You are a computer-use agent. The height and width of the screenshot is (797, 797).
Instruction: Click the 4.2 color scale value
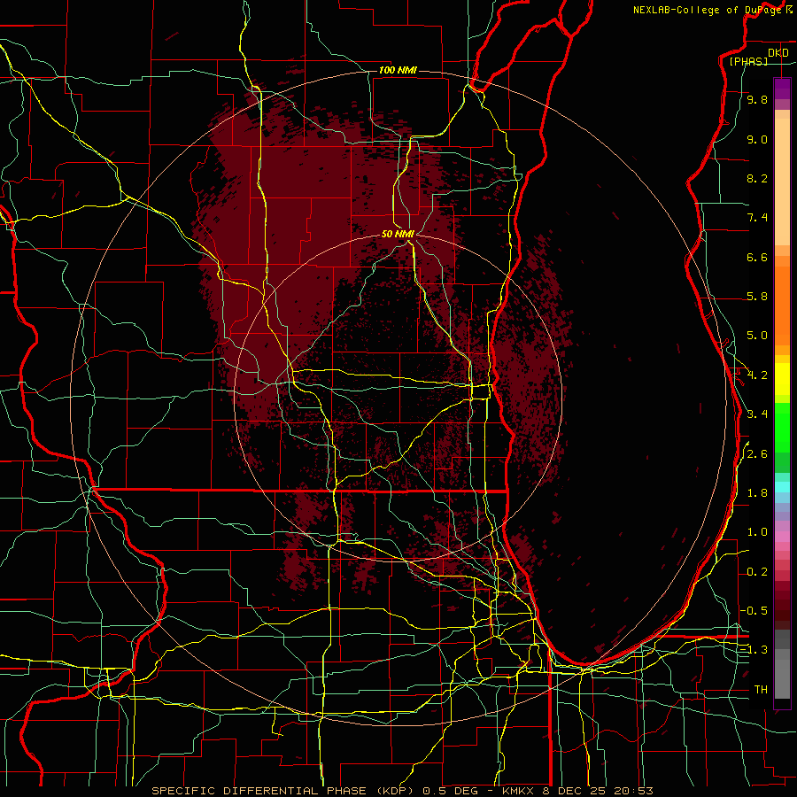[757, 375]
